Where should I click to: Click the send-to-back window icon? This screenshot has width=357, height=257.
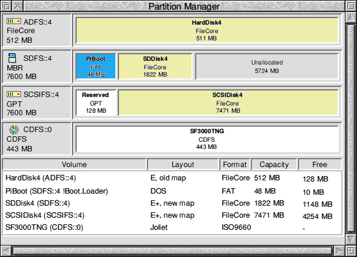coord(6,6)
